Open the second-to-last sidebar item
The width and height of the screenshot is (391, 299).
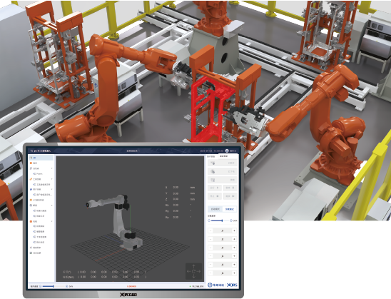[x=35, y=248]
